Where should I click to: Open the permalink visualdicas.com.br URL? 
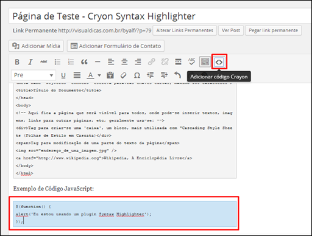click(x=105, y=30)
